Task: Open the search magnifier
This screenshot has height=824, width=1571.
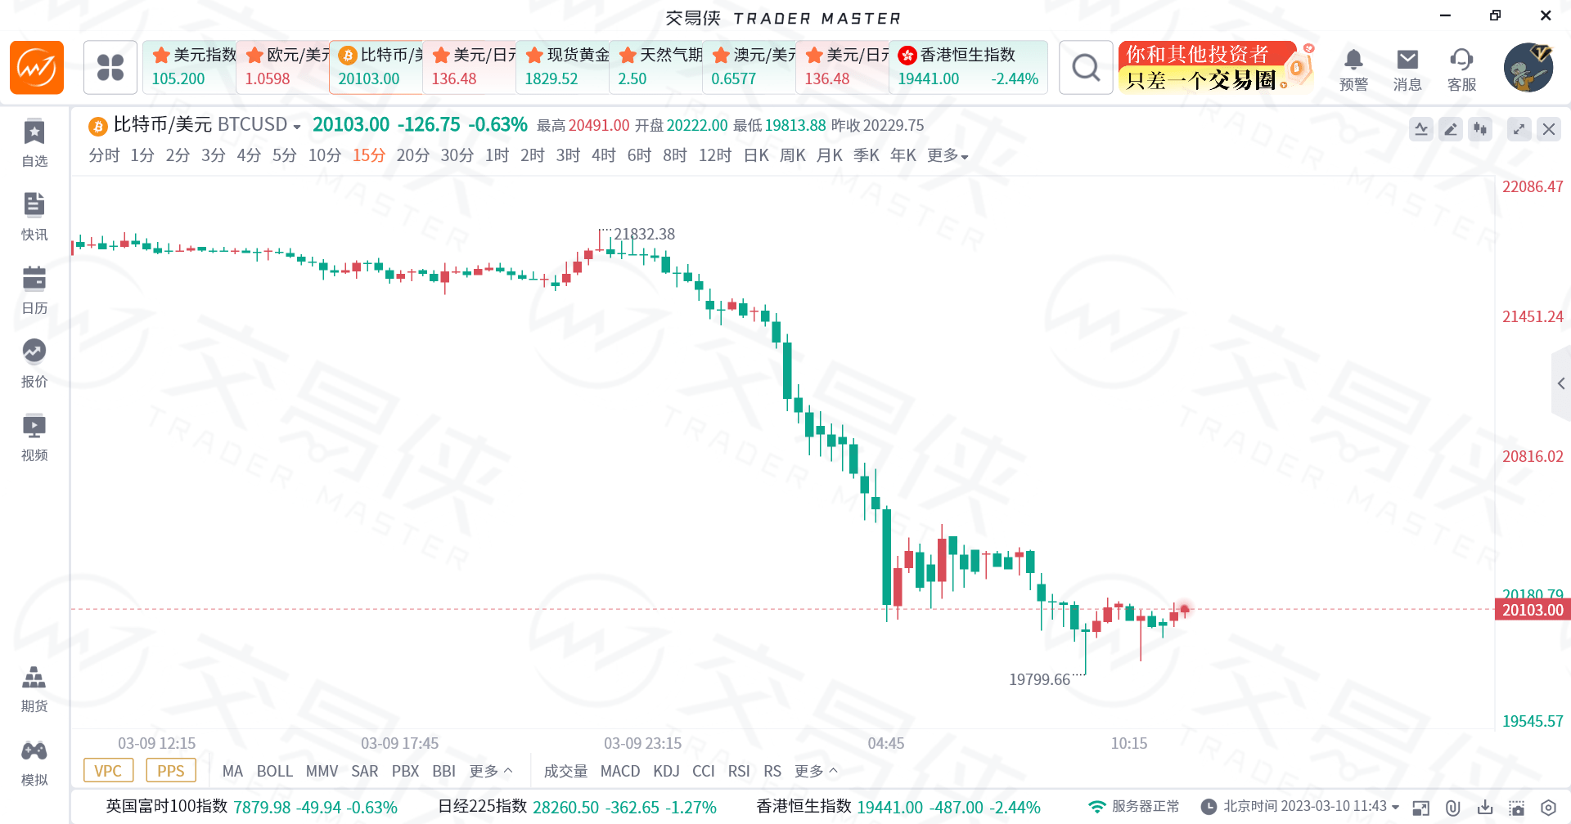Action: [x=1086, y=67]
